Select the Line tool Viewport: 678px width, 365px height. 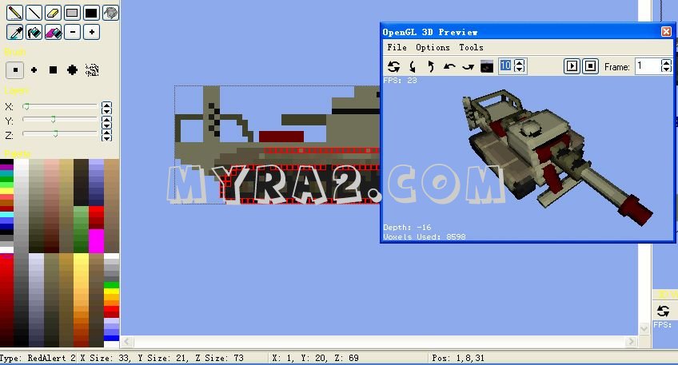tap(34, 13)
